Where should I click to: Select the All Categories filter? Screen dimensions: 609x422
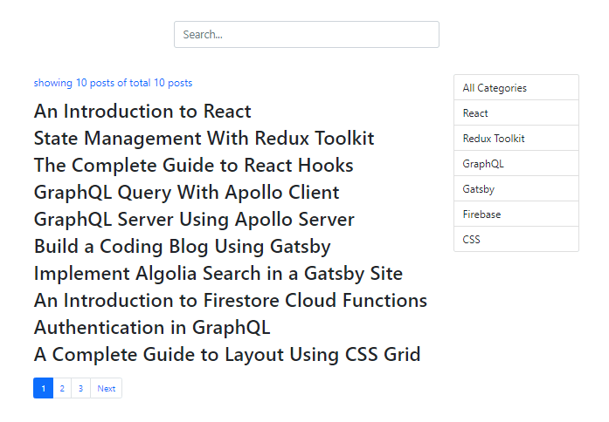516,88
